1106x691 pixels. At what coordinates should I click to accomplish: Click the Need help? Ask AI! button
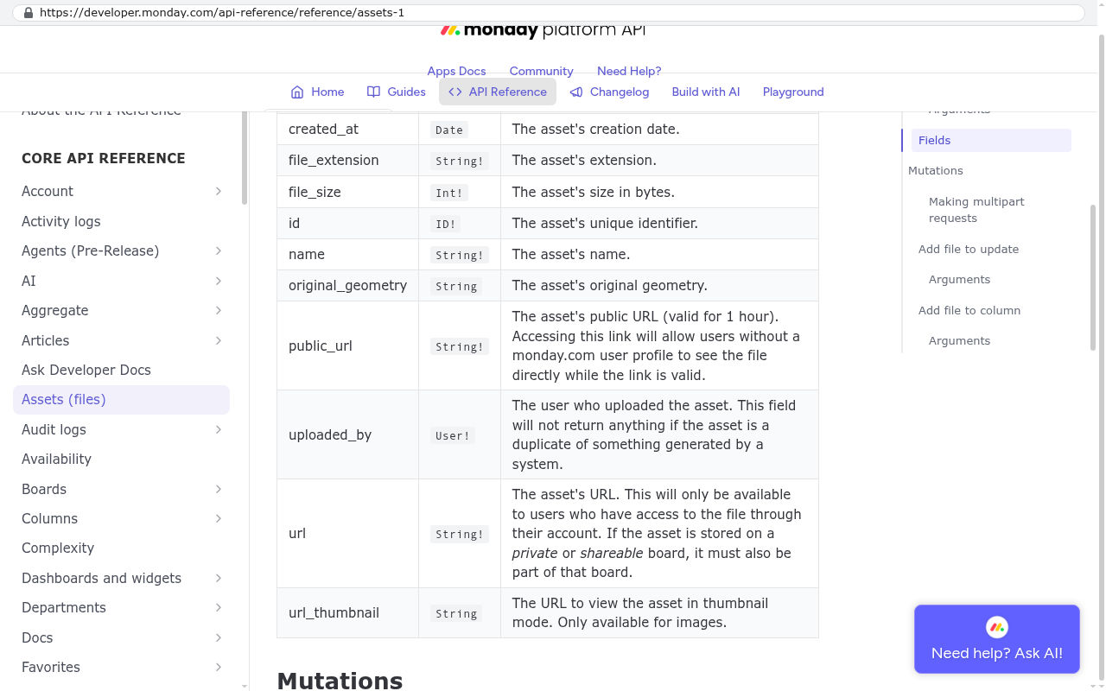pos(997,639)
